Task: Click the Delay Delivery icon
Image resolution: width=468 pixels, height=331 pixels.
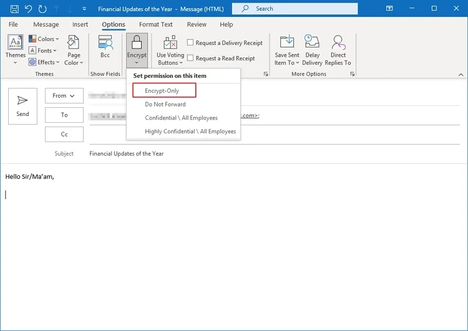Action: [x=312, y=50]
